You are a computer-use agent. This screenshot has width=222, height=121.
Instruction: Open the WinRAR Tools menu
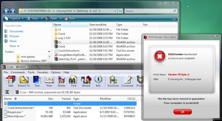pyautogui.click(x=31, y=72)
